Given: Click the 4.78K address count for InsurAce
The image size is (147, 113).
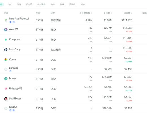Looking at the screenshot, I should [89, 20].
